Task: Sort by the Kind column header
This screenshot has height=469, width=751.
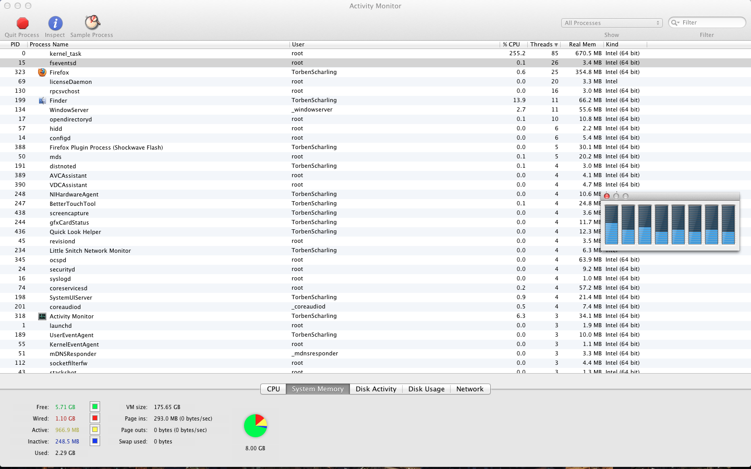Action: click(625, 44)
